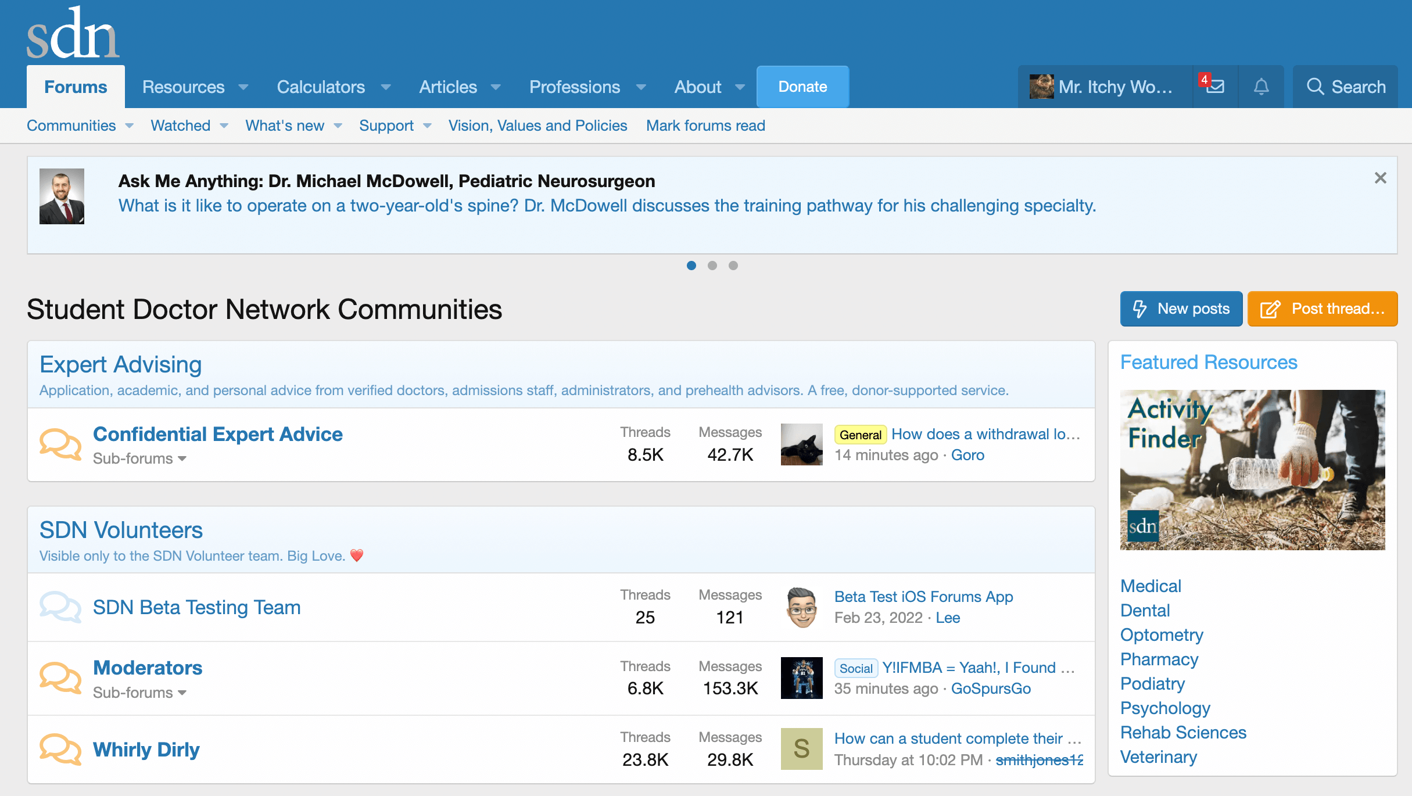The image size is (1412, 796).
Task: Open the Veterinary resources link
Action: (x=1159, y=756)
